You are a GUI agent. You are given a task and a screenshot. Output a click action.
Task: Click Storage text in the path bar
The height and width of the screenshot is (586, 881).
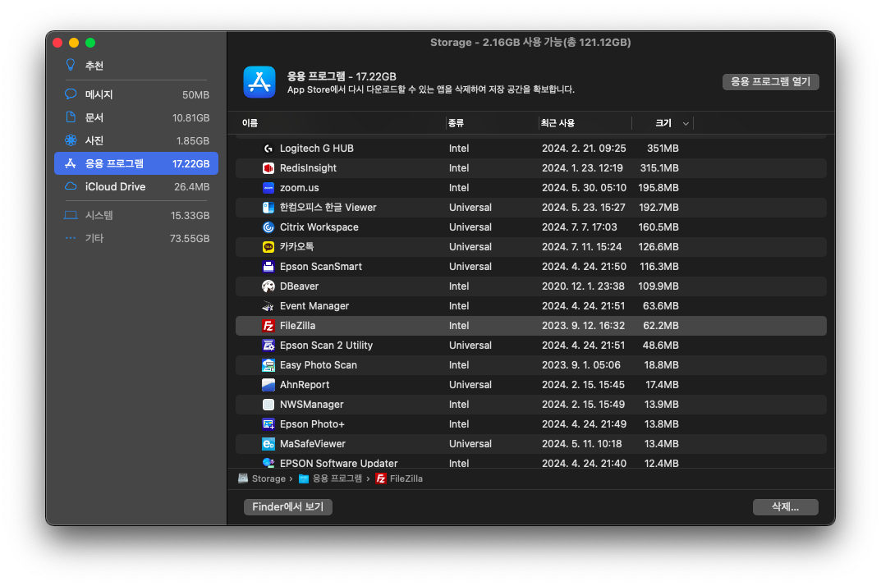point(268,478)
